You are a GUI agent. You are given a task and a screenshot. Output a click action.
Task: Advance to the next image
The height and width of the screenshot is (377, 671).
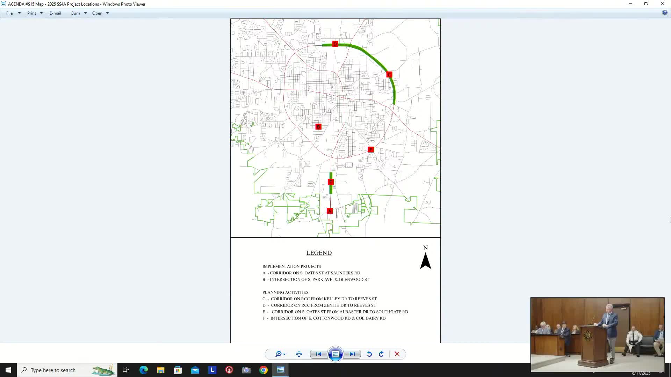point(352,354)
